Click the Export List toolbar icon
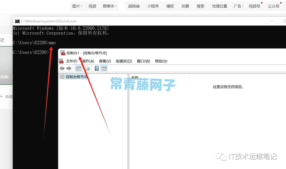This screenshot has height=169, width=286. (x=87, y=68)
